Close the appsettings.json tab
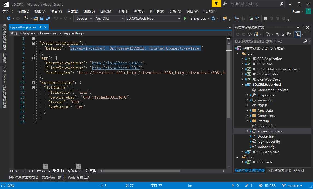Viewport: 313px width, 189px height. (45, 27)
